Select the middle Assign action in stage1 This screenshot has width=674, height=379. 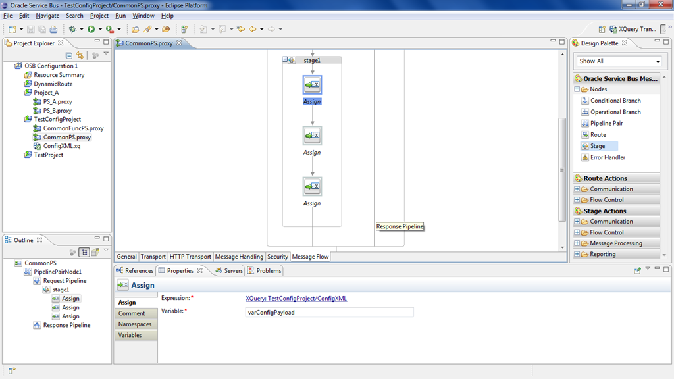tap(312, 136)
